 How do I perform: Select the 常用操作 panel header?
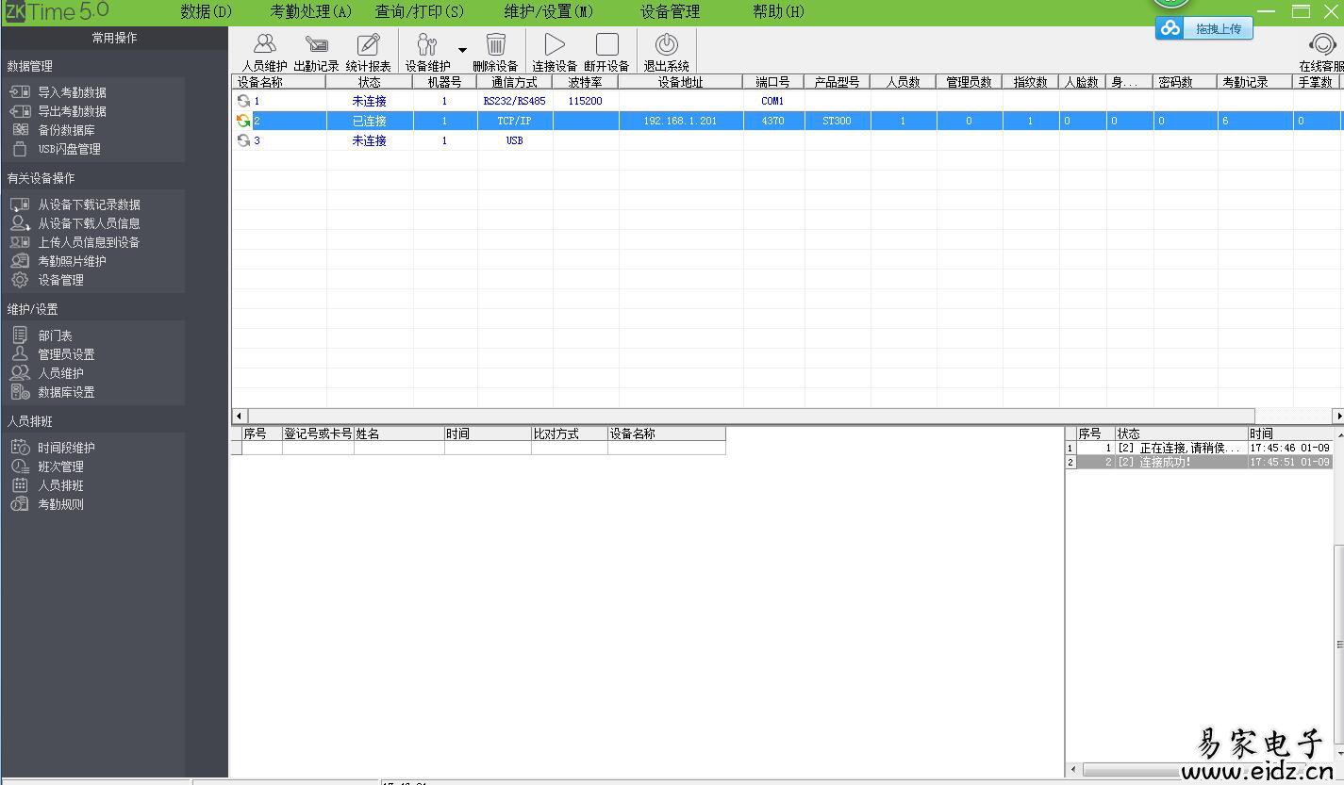tap(114, 38)
